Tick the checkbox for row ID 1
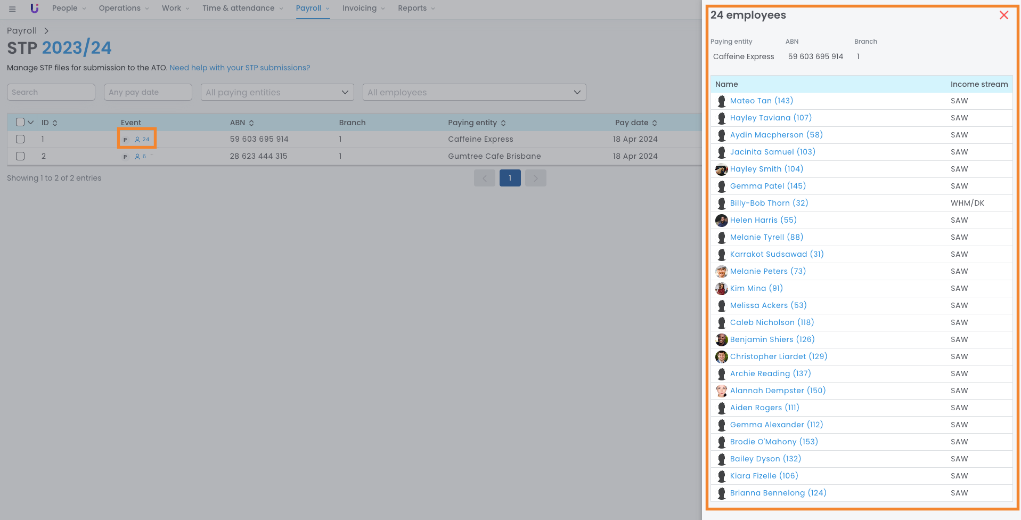1021x520 pixels. pyautogui.click(x=20, y=139)
